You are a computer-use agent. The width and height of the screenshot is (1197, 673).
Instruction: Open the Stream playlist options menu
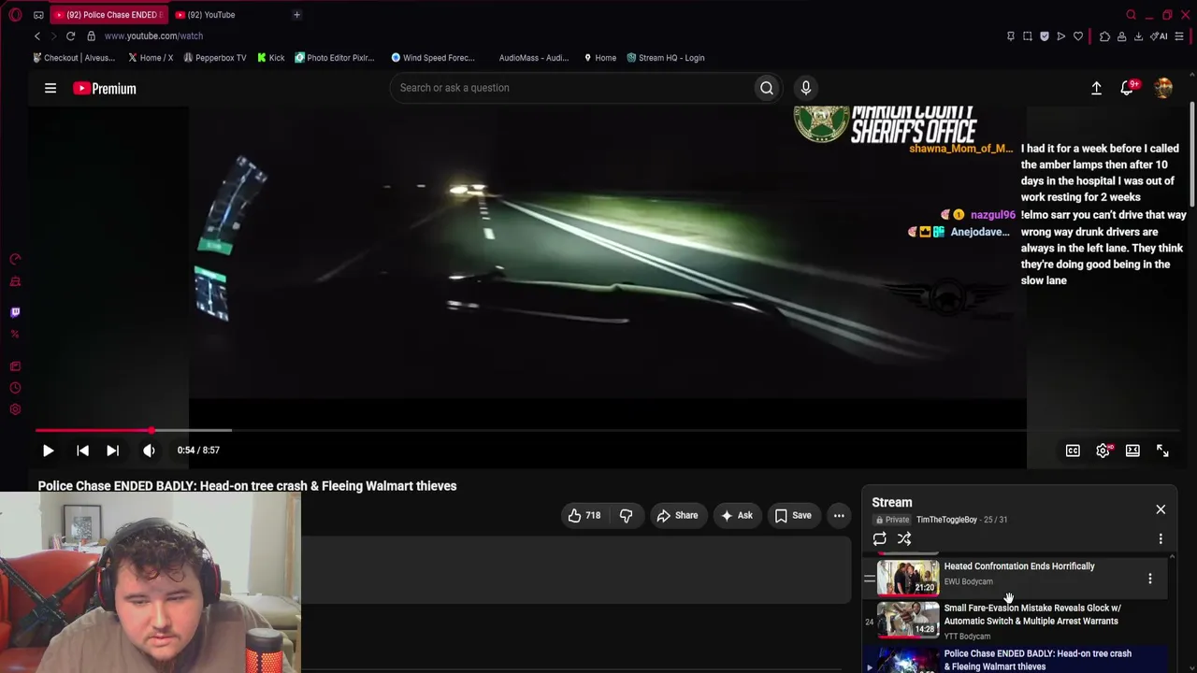pos(1161,538)
